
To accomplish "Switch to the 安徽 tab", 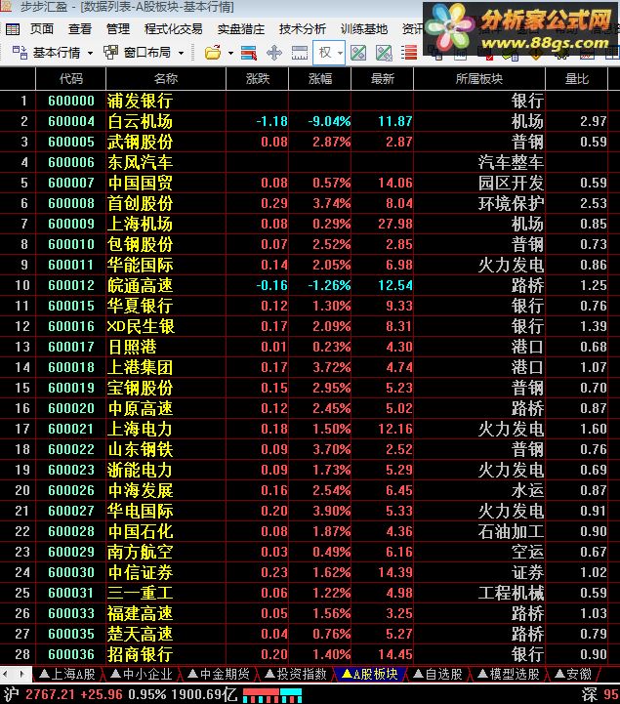I will [573, 674].
